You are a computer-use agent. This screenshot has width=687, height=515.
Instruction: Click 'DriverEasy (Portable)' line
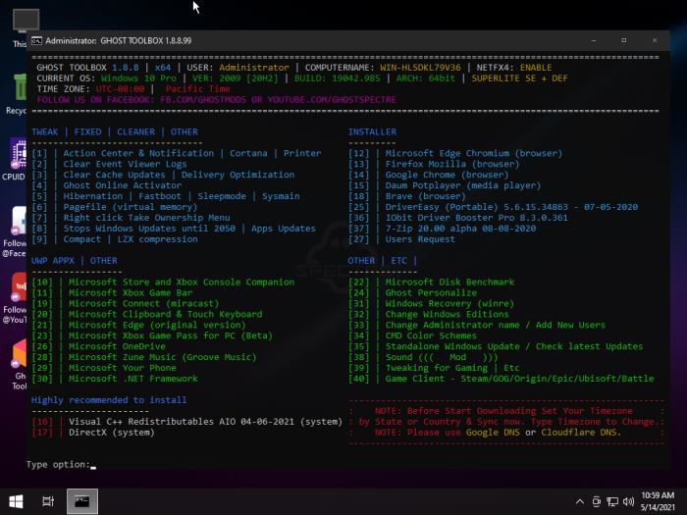[x=511, y=207]
